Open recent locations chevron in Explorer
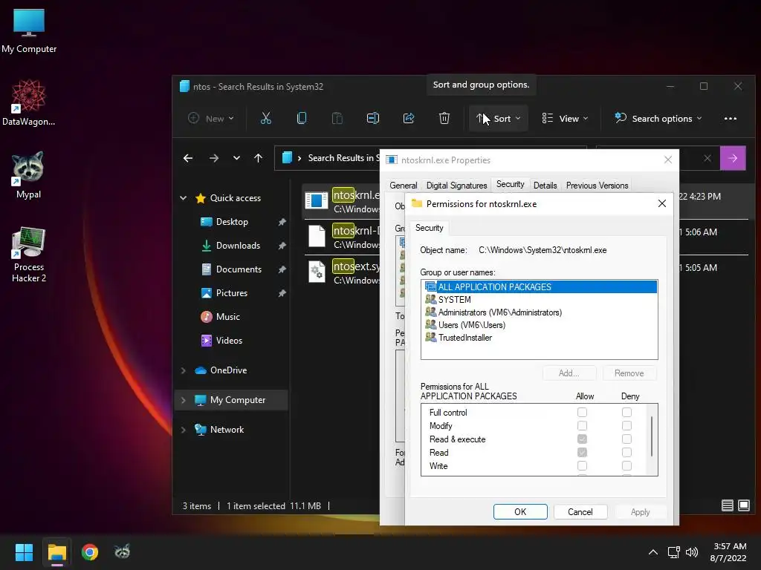 tap(236, 158)
